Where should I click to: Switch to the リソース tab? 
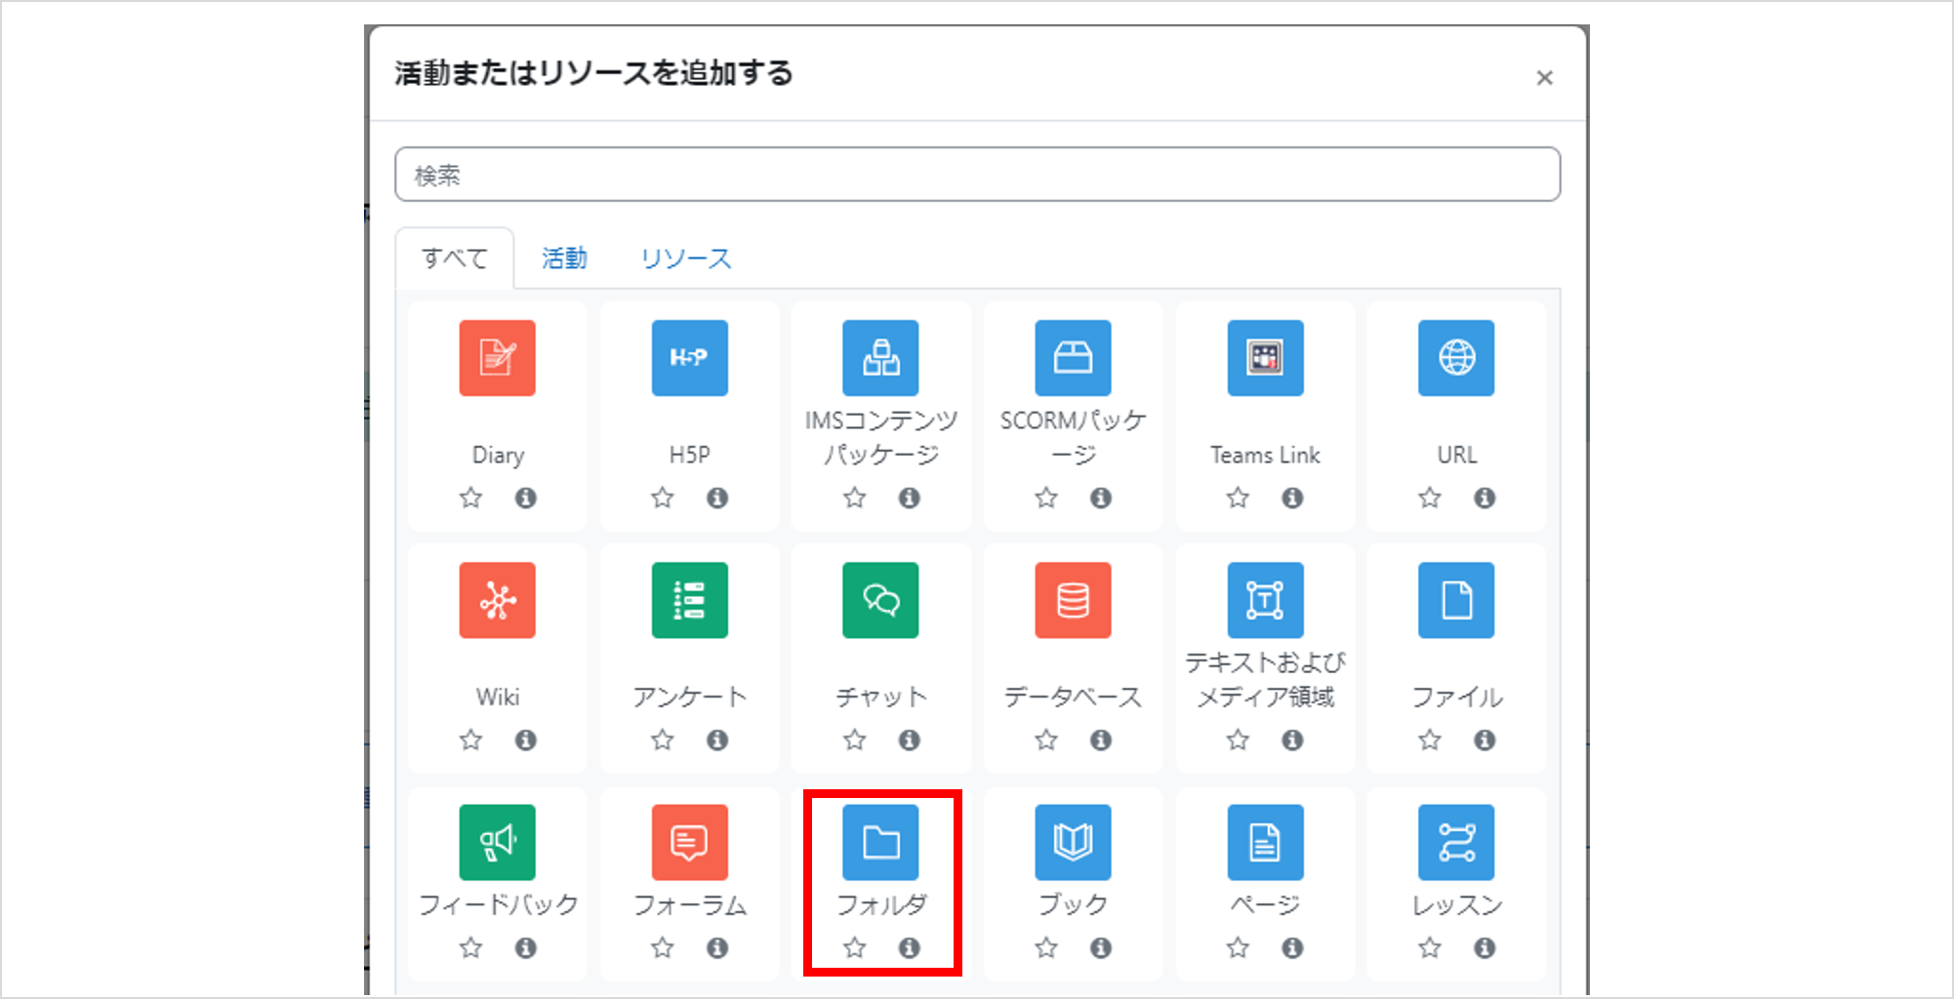click(686, 259)
